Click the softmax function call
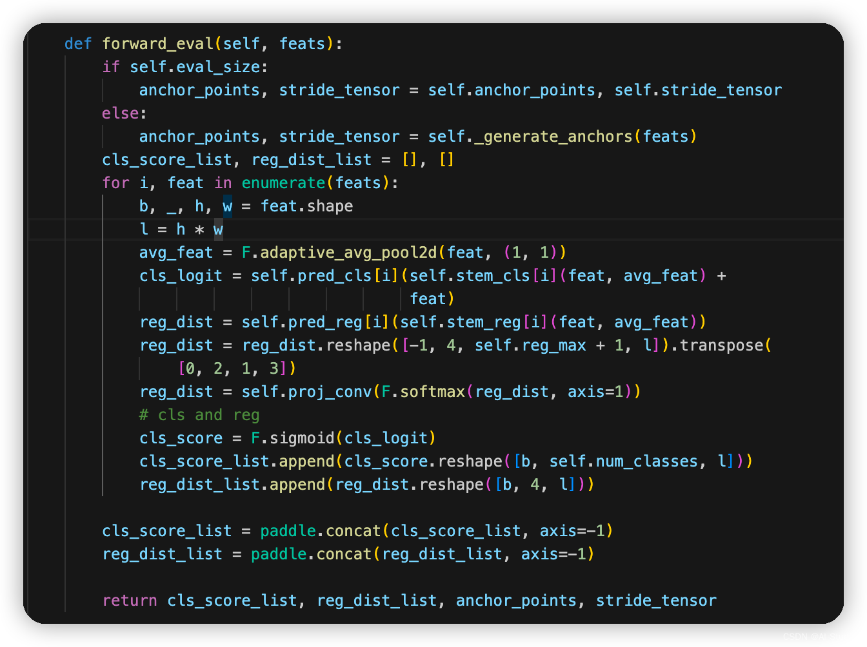This screenshot has width=867, height=647. [x=433, y=392]
